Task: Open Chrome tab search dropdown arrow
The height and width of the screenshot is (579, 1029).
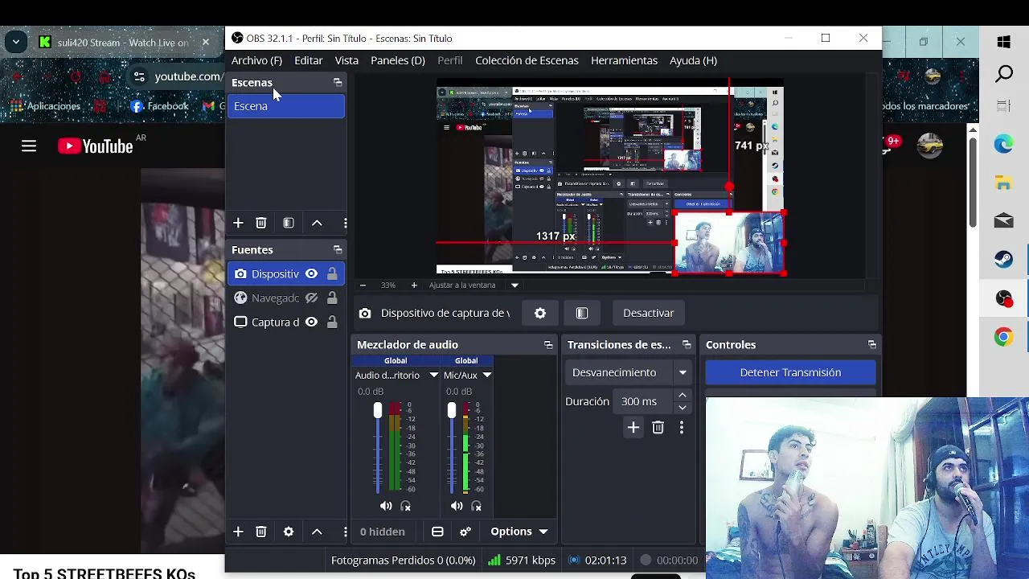Action: (x=15, y=43)
